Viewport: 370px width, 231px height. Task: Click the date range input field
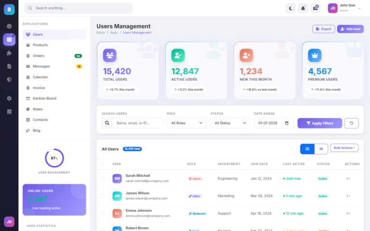click(273, 123)
